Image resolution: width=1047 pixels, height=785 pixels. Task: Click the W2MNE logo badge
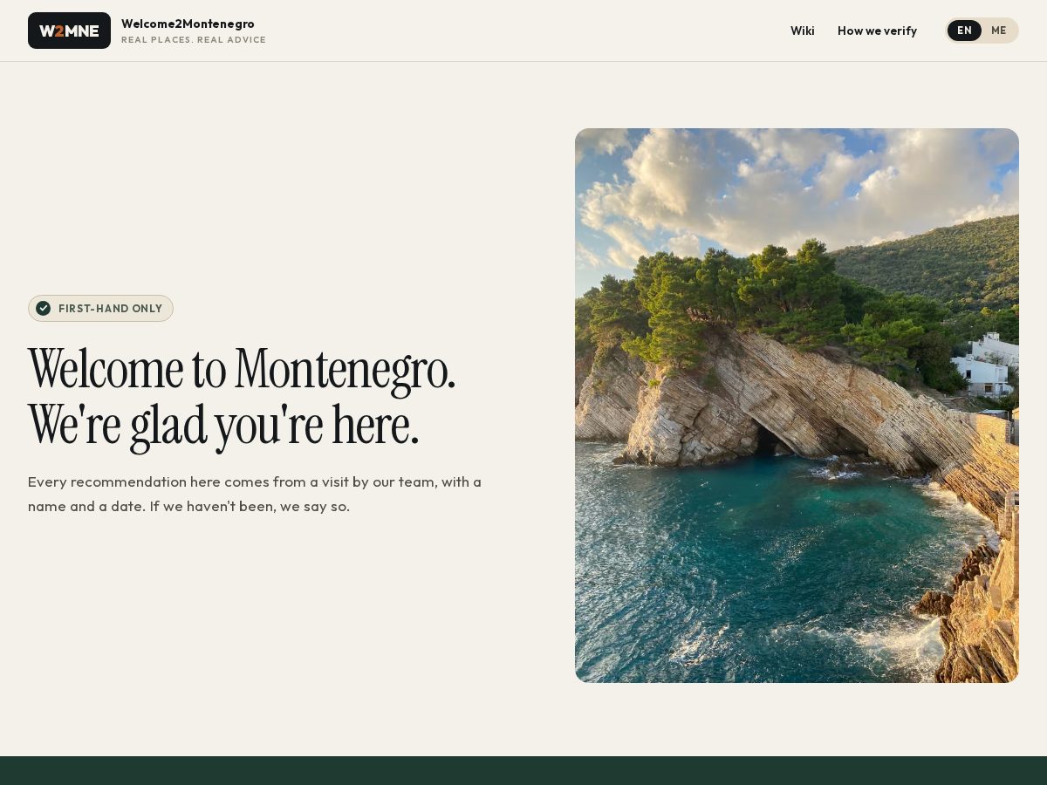(69, 31)
